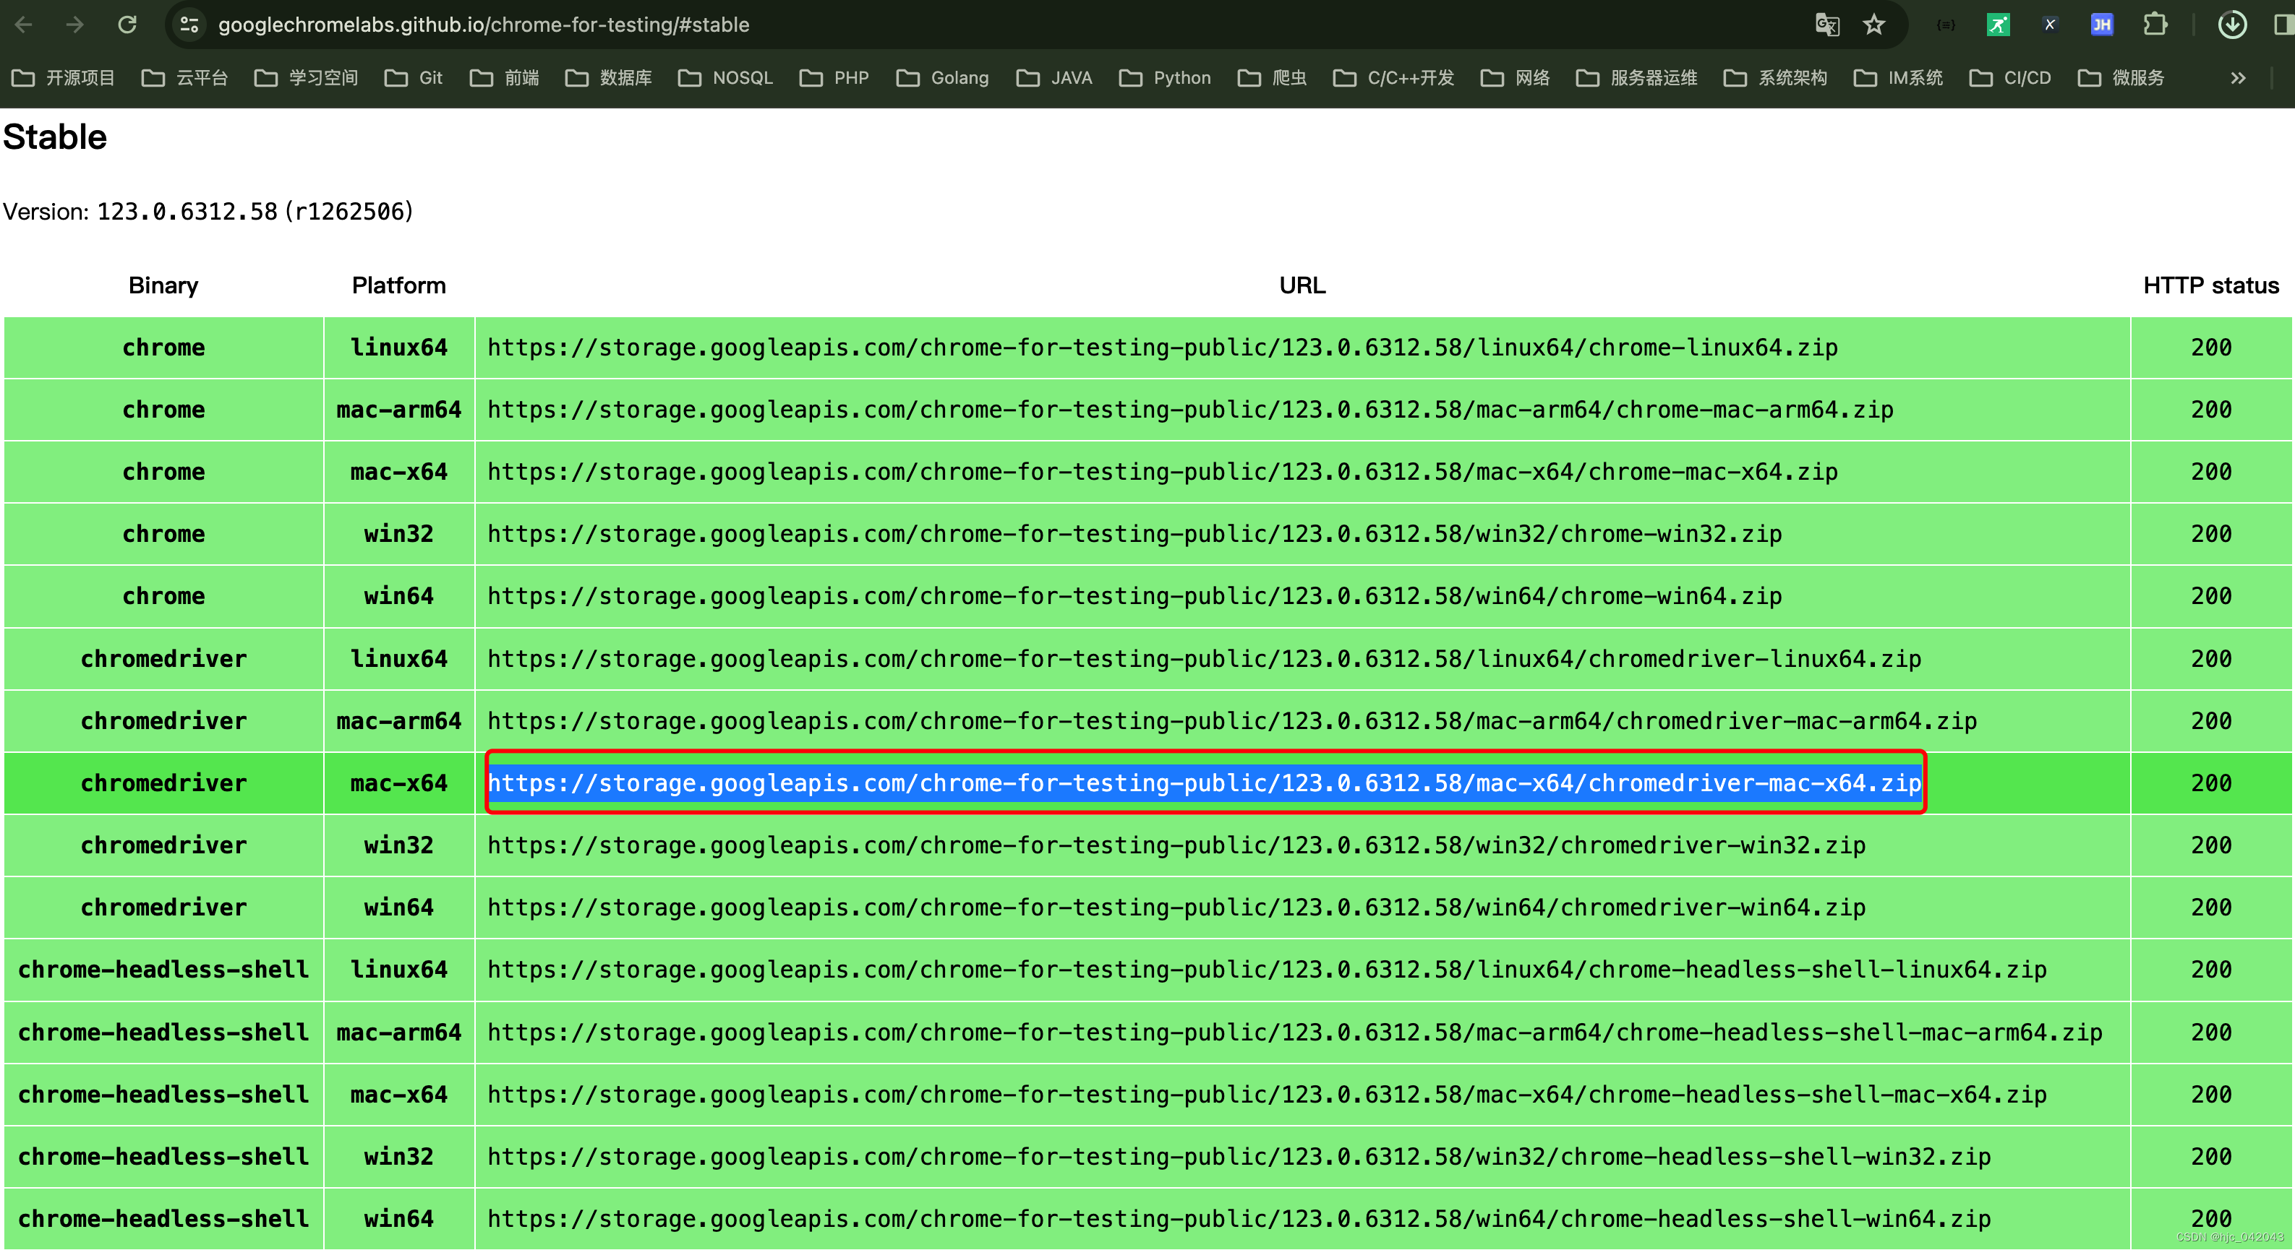
Task: Click the green arrow extension icon
Action: coord(1997,25)
